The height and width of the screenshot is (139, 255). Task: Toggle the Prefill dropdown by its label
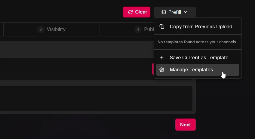[x=175, y=12]
